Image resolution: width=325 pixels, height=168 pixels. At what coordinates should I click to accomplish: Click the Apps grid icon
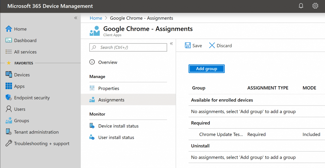point(9,86)
